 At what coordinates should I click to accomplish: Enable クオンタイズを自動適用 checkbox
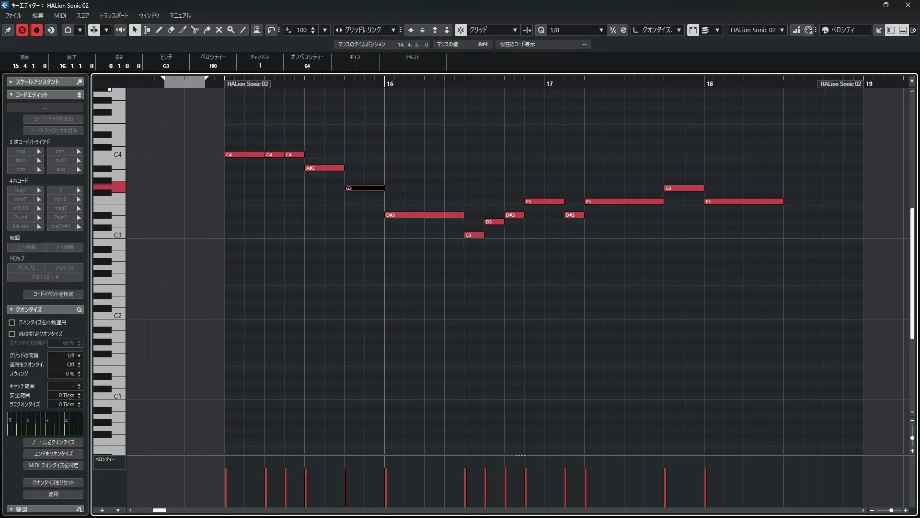pyautogui.click(x=12, y=322)
